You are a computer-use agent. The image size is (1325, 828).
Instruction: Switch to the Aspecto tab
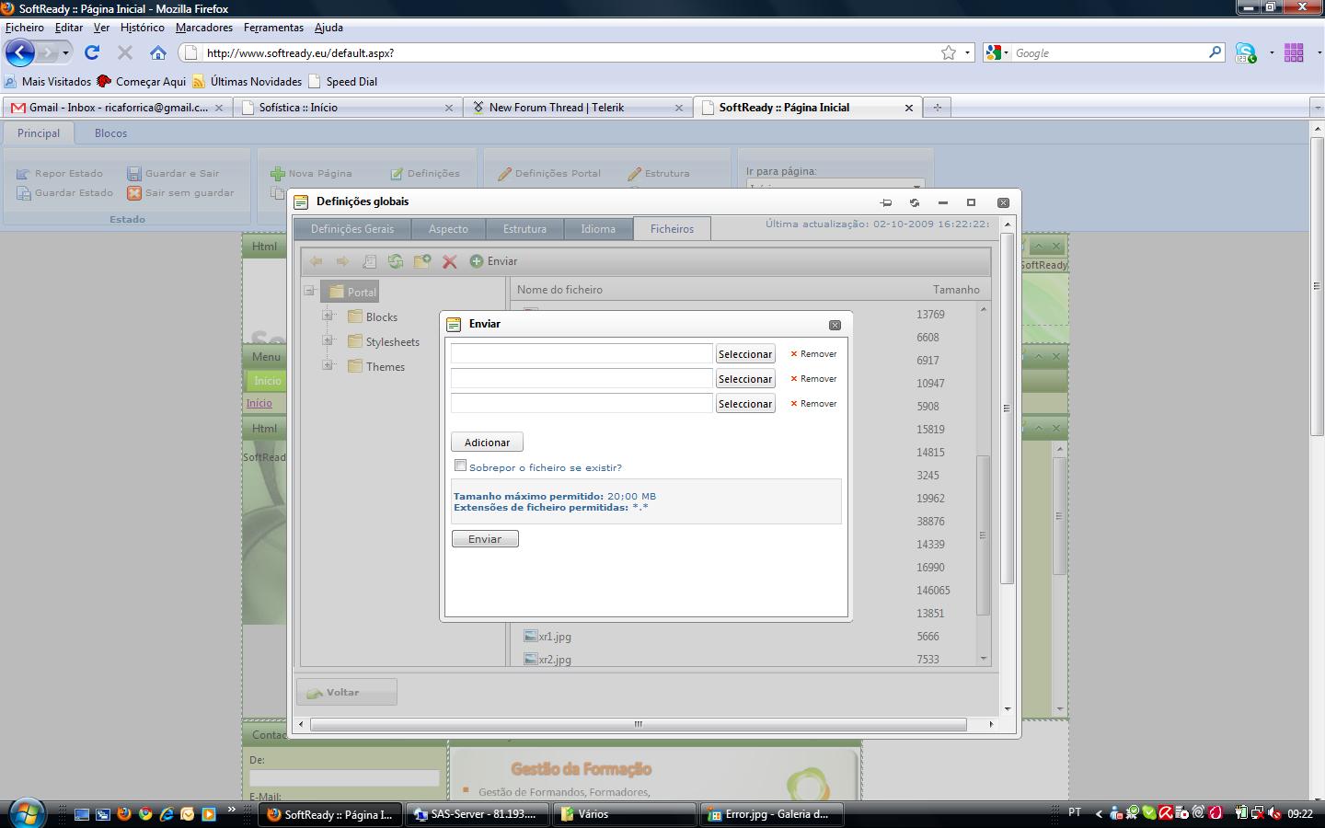[448, 229]
